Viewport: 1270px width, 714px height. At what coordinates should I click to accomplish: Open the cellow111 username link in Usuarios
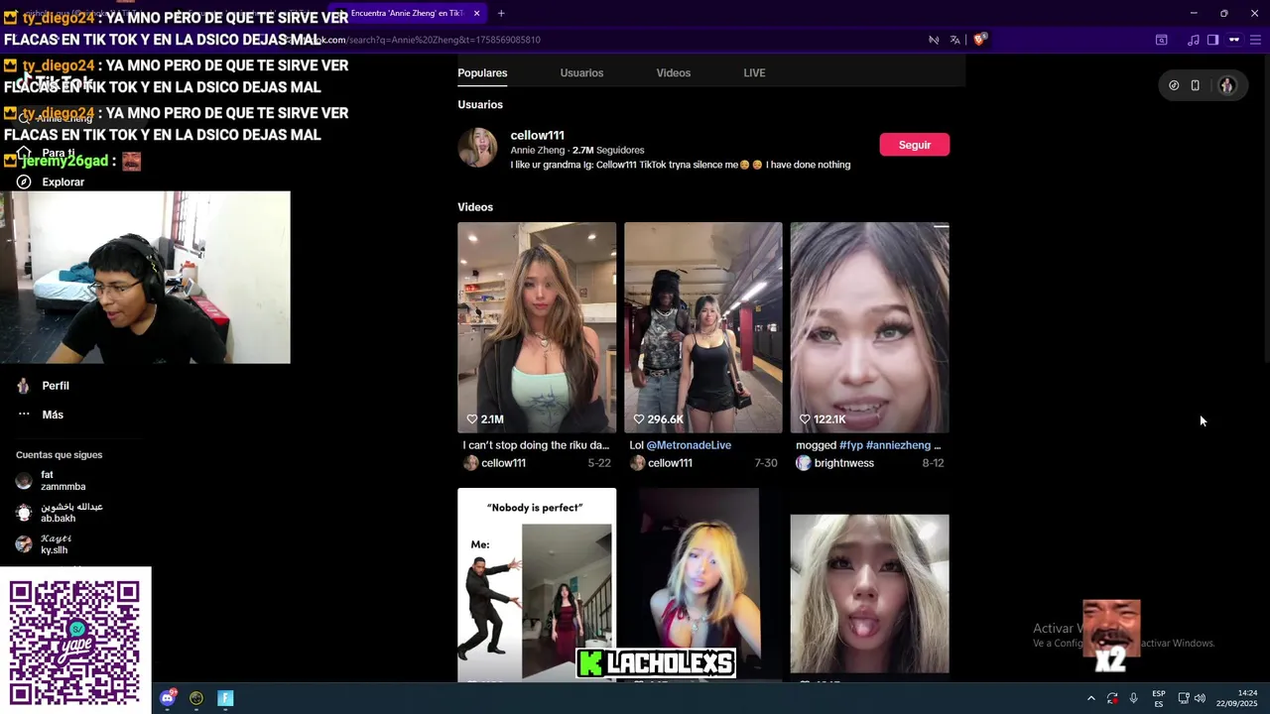pos(537,136)
